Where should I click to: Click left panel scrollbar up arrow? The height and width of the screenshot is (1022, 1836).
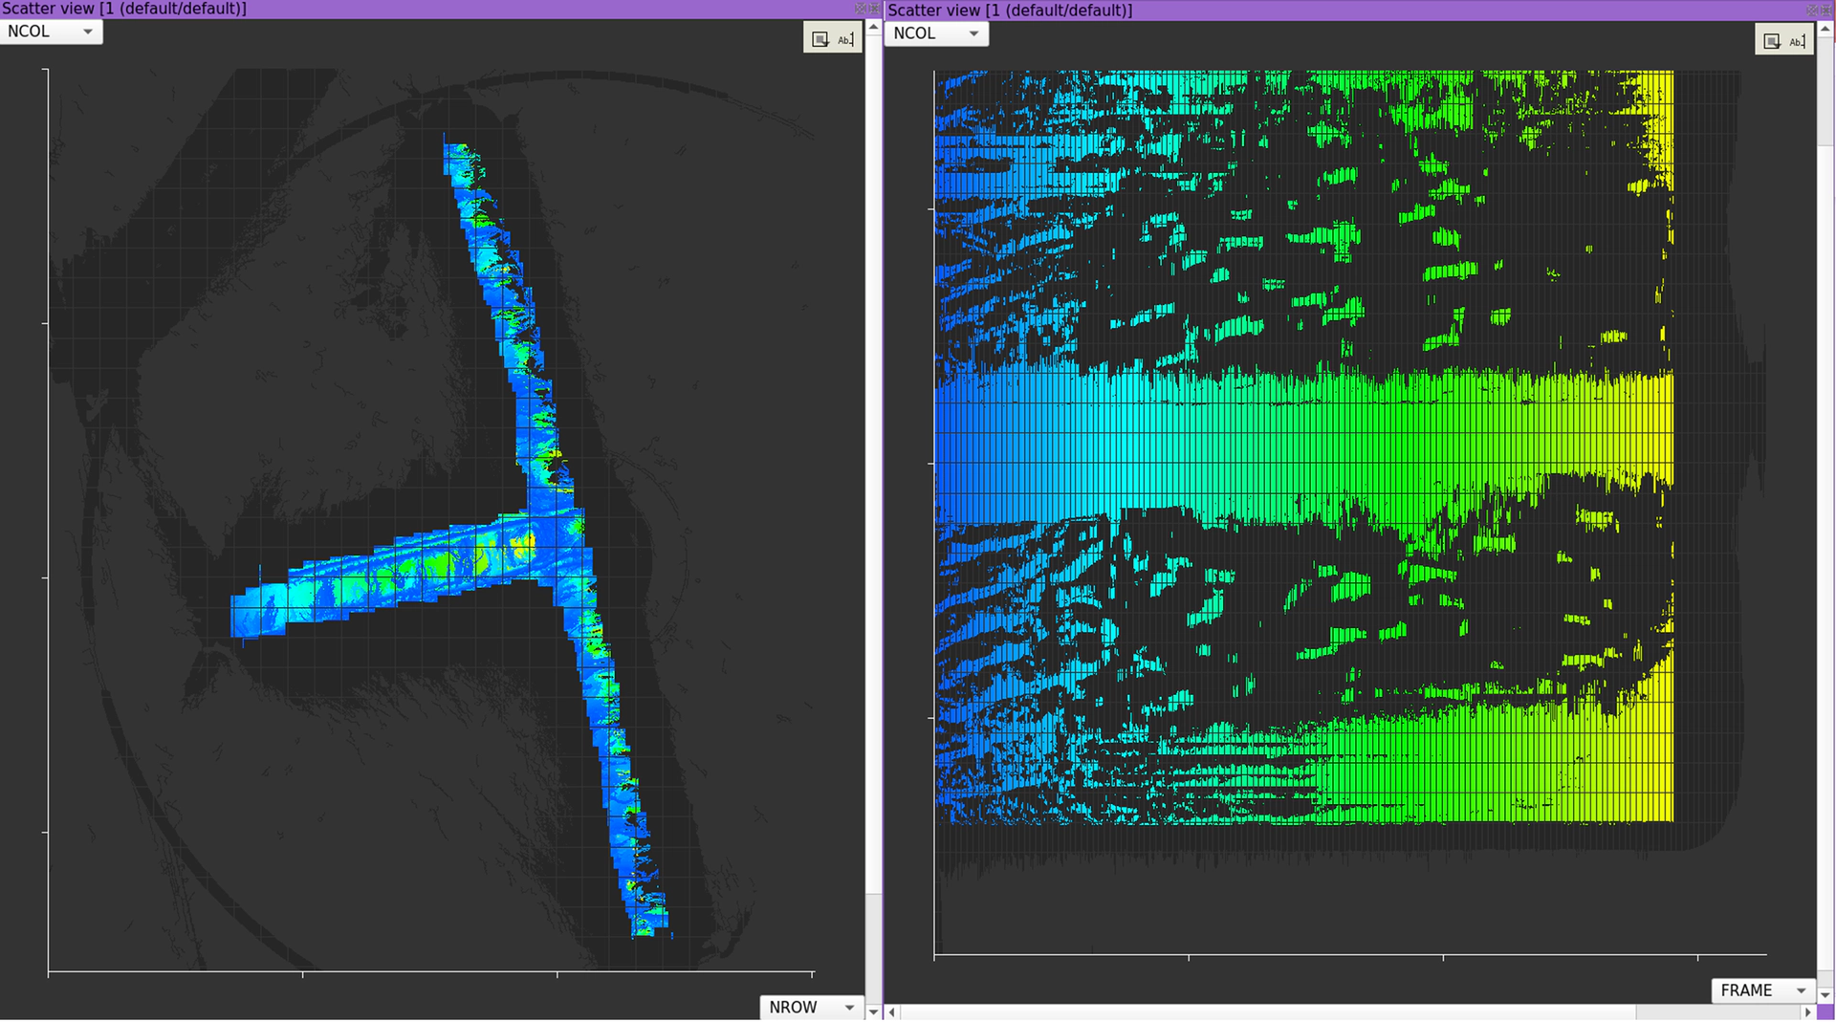click(x=873, y=29)
